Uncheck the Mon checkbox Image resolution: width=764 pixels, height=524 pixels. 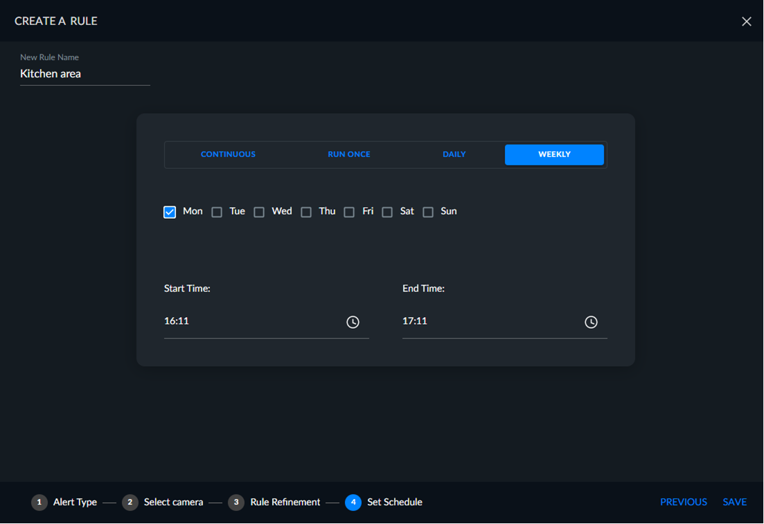point(170,212)
